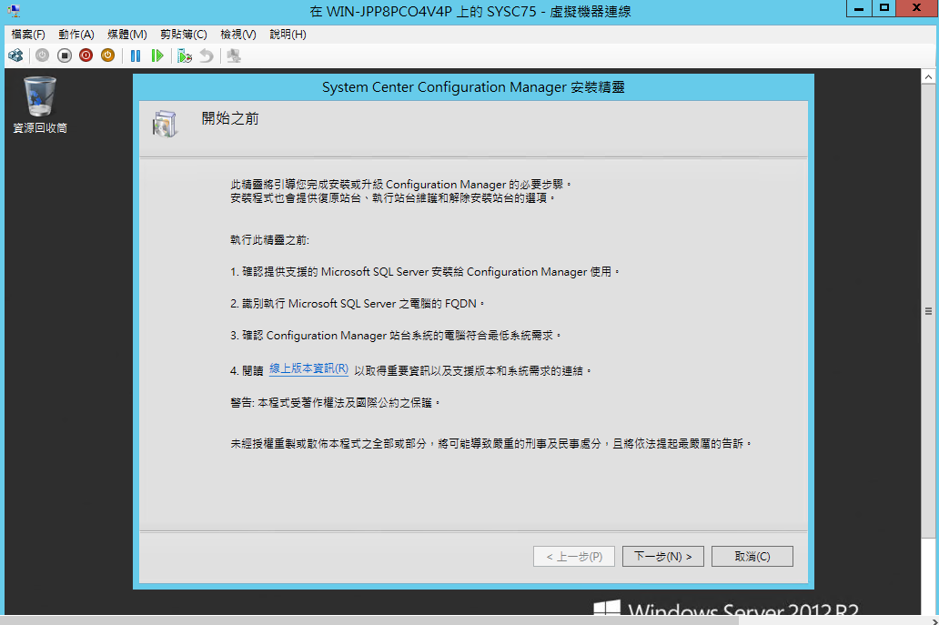939x625 pixels.
Task: Maximize the virtual machine connection window
Action: (883, 8)
